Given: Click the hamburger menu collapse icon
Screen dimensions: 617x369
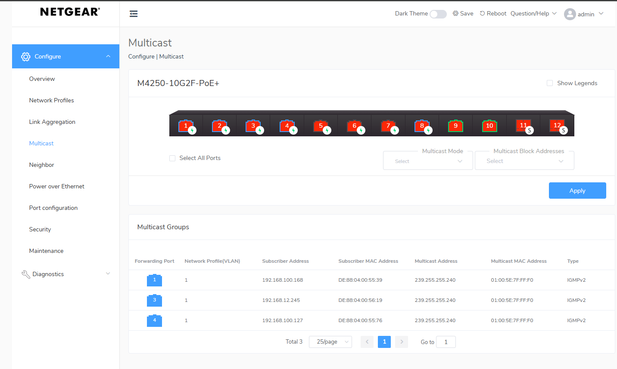Looking at the screenshot, I should pos(134,14).
